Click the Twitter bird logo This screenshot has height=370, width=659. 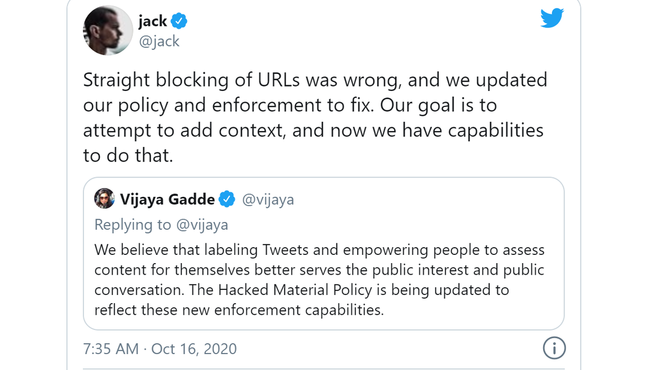pos(552,19)
